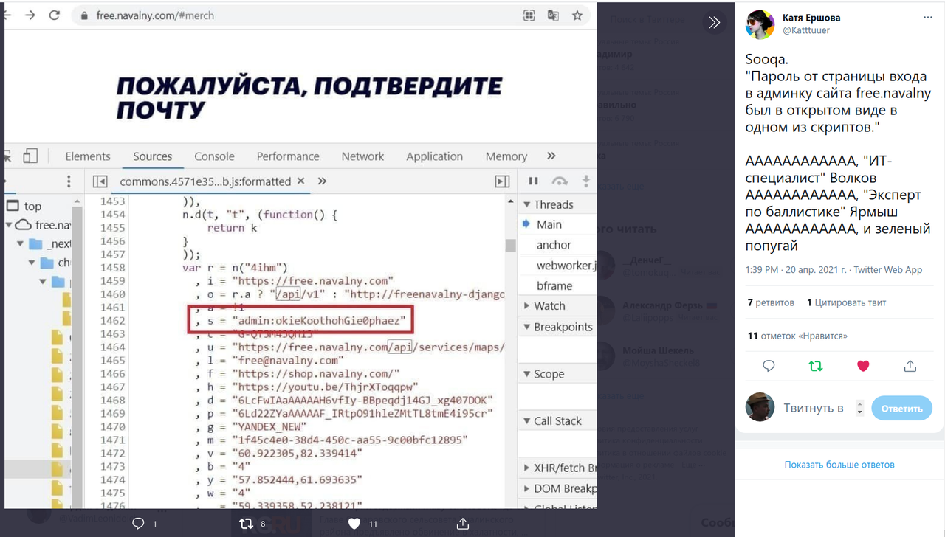Viewport: 945px width, 537px height.
Task: Click the lock icon in address bar
Action: click(83, 15)
